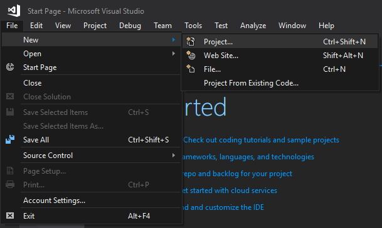Expand the New submenu arrow
382x228 pixels.
coord(174,39)
